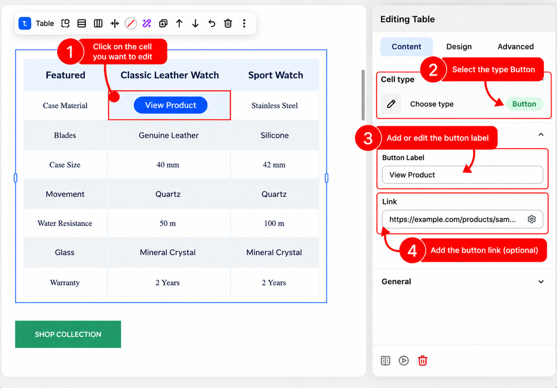Open link settings via the gear icon
This screenshot has width=557, height=388.
click(531, 219)
